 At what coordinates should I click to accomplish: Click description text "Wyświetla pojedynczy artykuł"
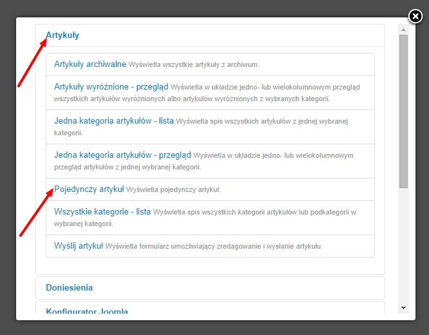pos(173,190)
